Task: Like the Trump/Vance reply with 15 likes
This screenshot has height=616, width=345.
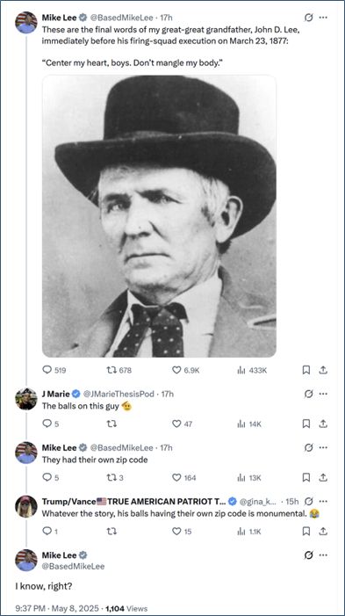Action: pyautogui.click(x=182, y=532)
